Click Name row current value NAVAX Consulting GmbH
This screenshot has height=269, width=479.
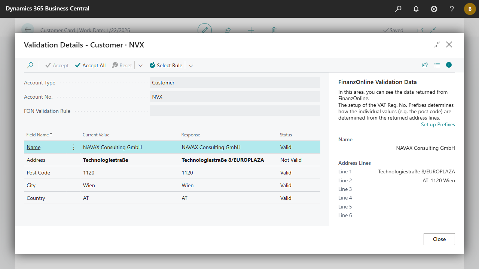click(x=112, y=147)
